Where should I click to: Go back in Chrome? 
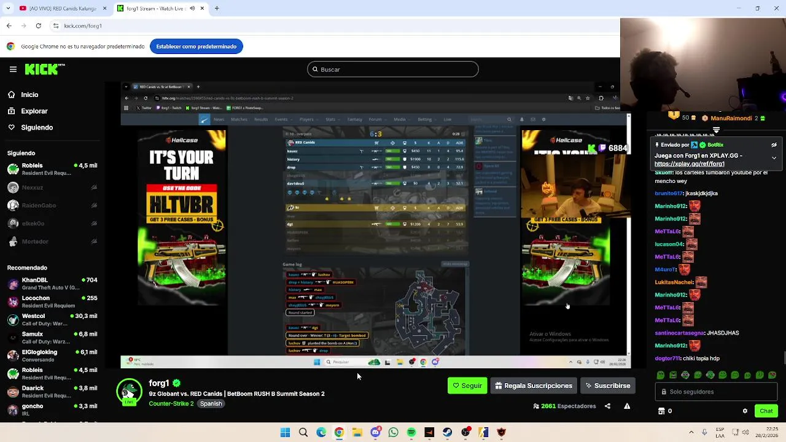point(9,26)
